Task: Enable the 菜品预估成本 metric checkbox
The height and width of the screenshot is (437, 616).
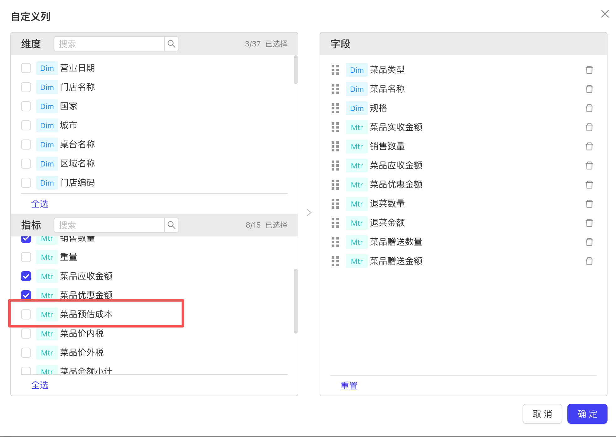Action: [26, 314]
